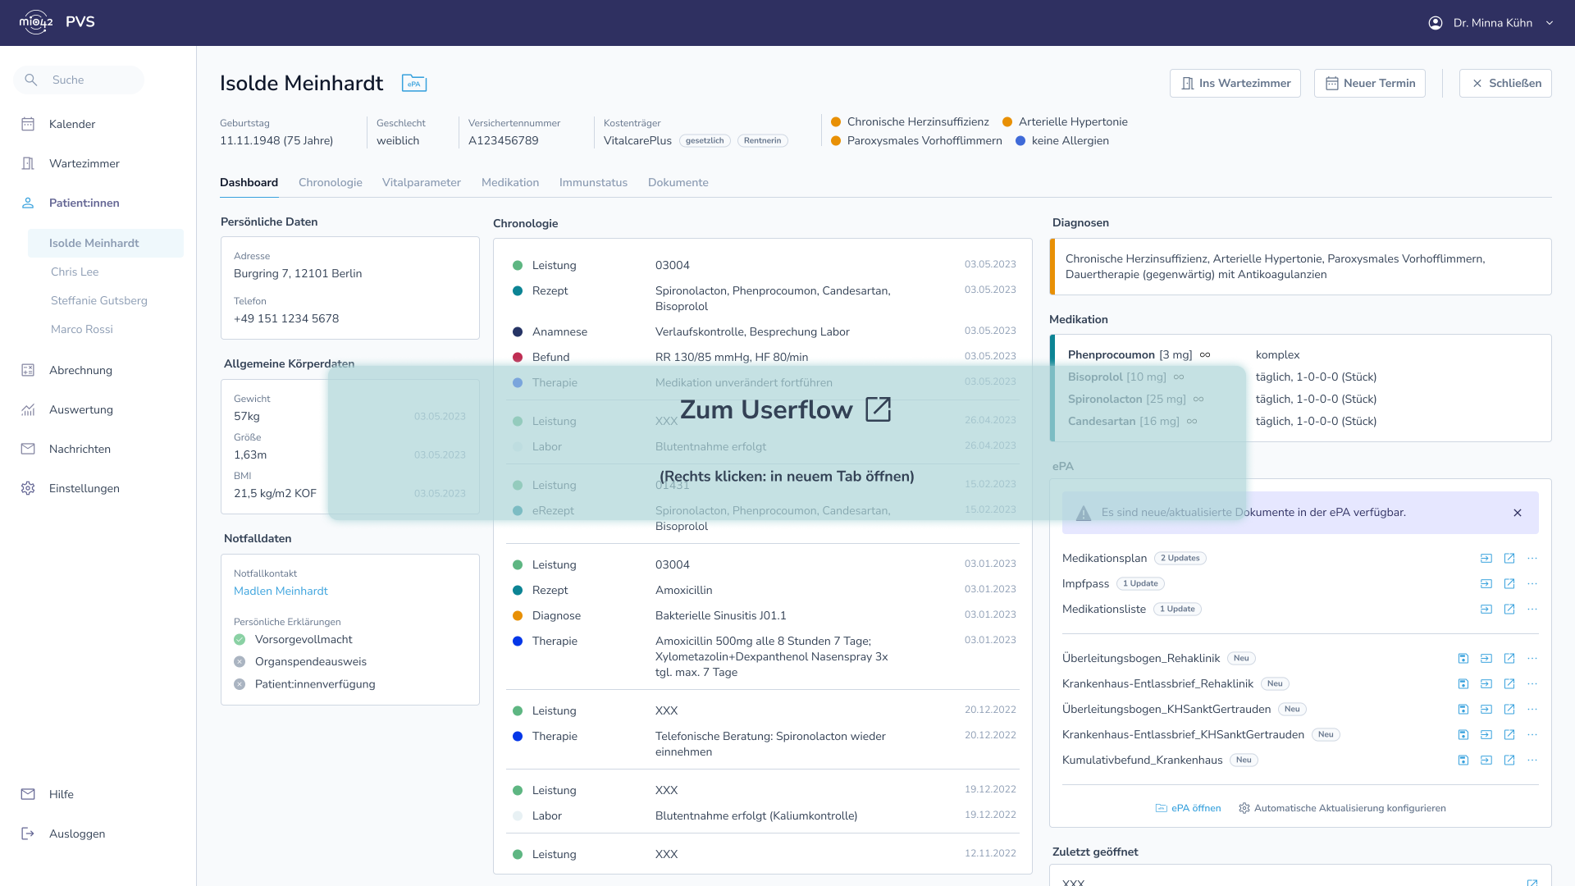Switch to the Dokumente tab

coord(678,183)
